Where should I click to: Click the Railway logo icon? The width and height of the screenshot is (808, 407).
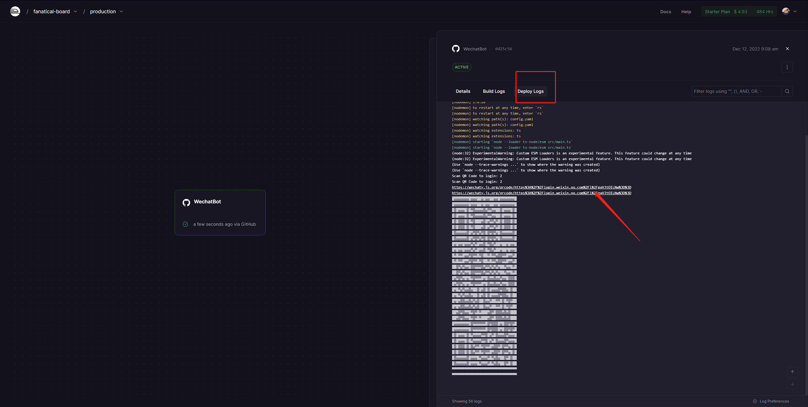coord(15,11)
